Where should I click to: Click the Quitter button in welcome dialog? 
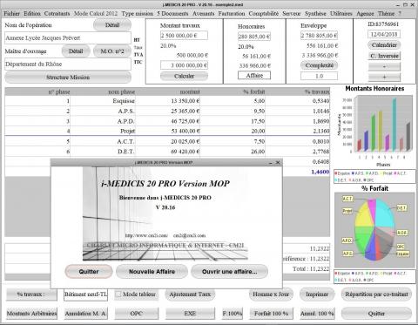pyautogui.click(x=89, y=272)
